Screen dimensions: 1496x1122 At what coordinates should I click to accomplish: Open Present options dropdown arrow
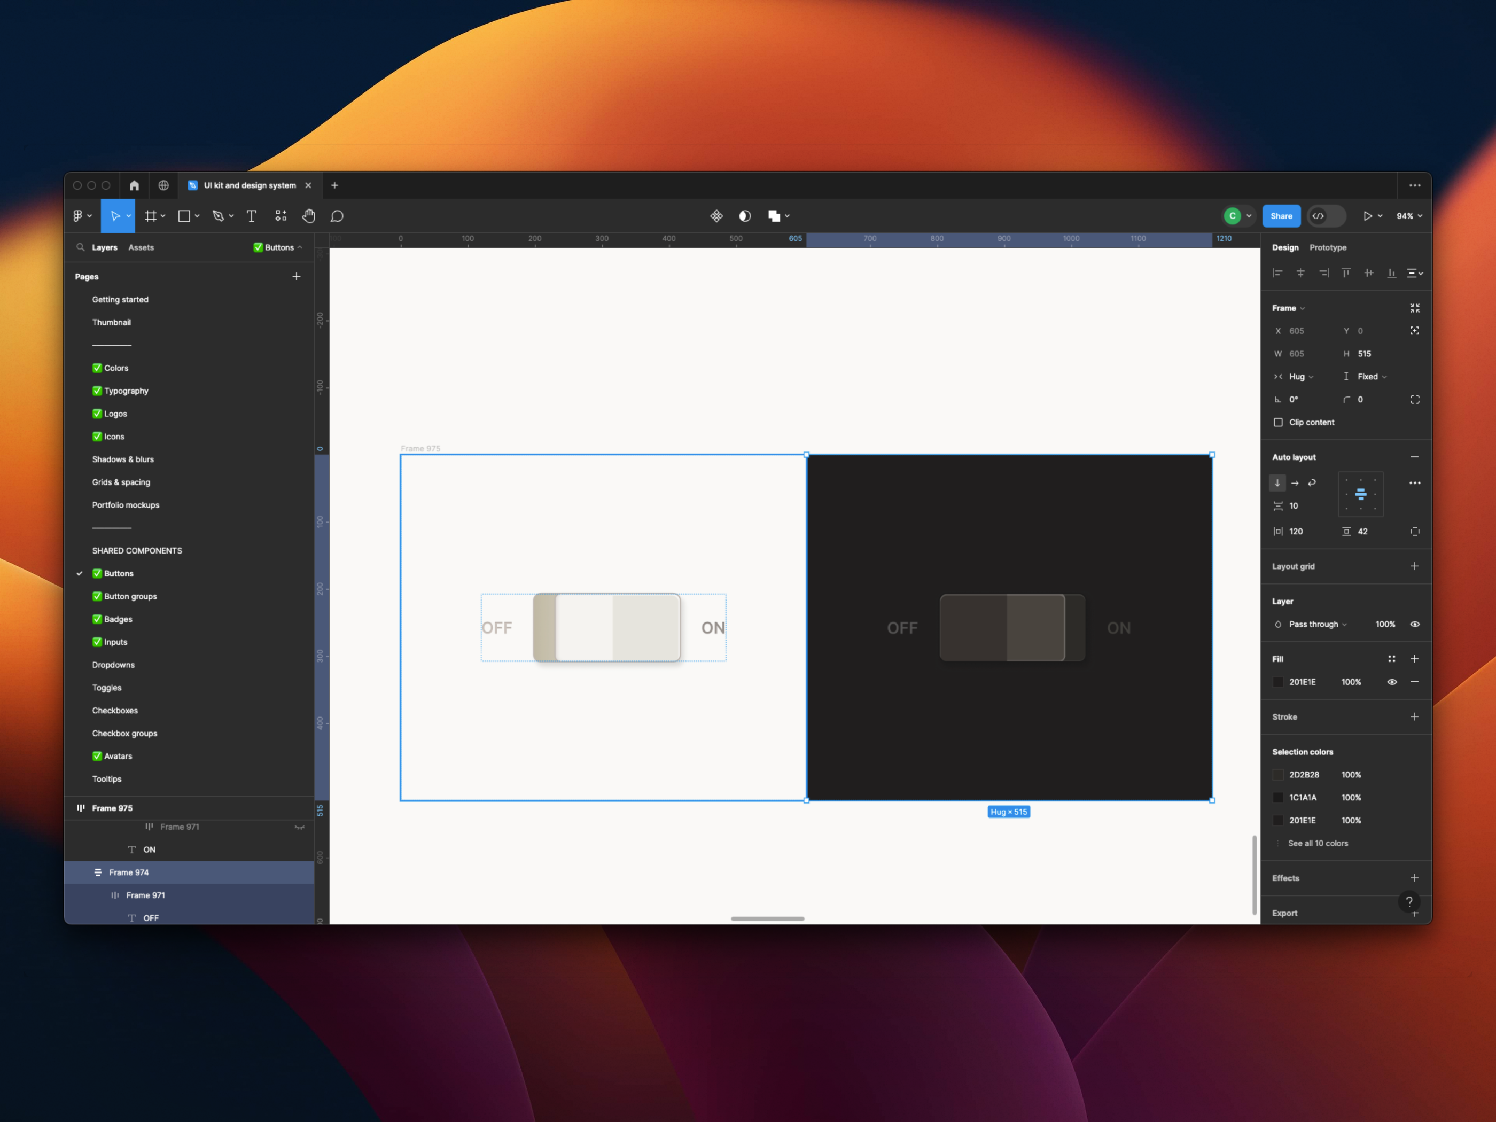1380,216
